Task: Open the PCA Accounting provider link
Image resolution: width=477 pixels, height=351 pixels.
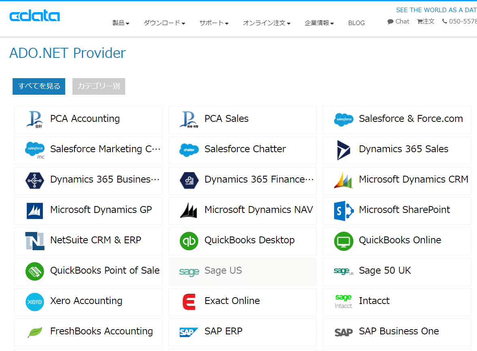Action: [x=88, y=120]
